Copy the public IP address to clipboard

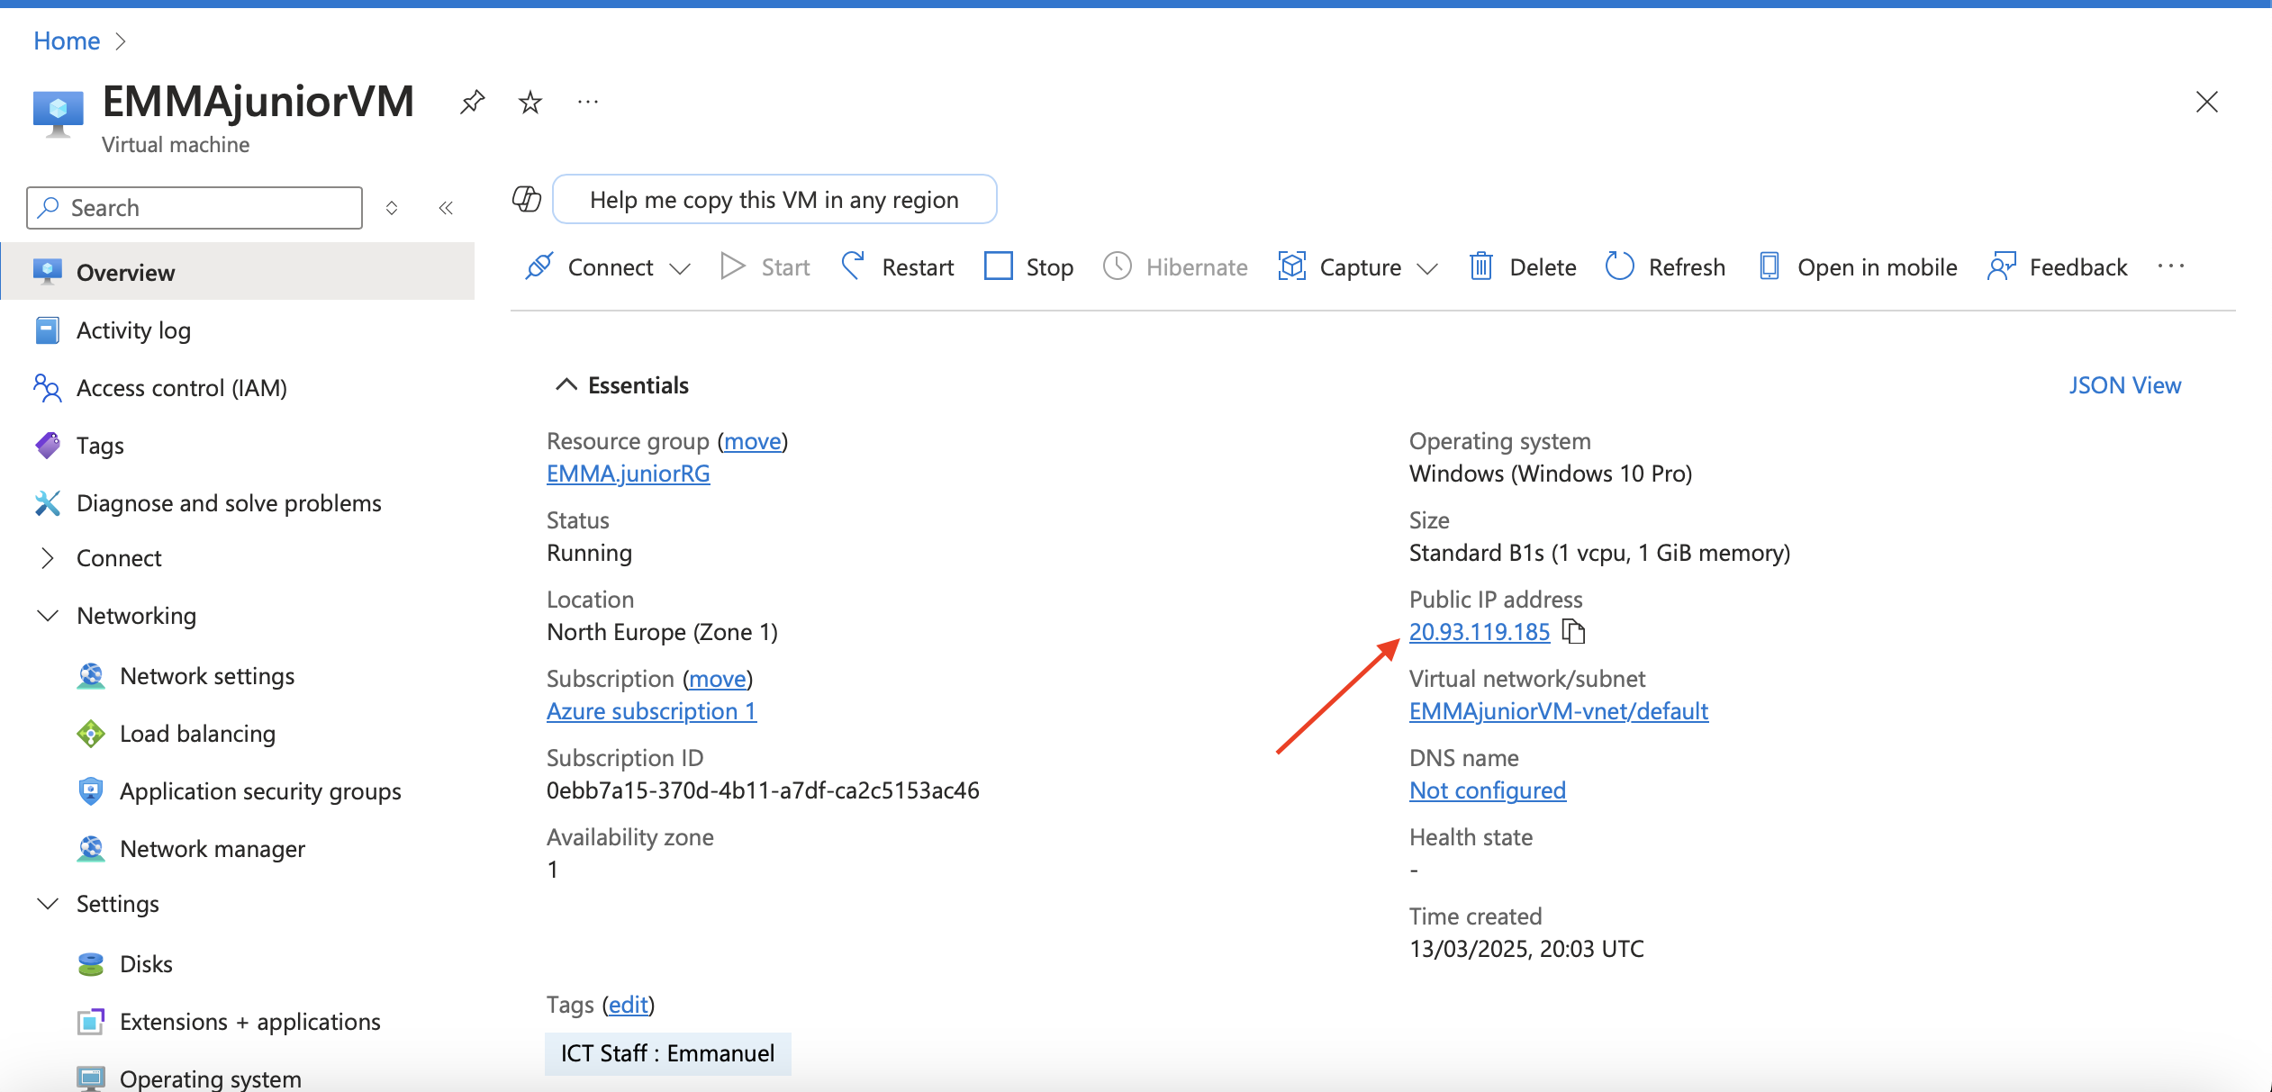[1573, 632]
